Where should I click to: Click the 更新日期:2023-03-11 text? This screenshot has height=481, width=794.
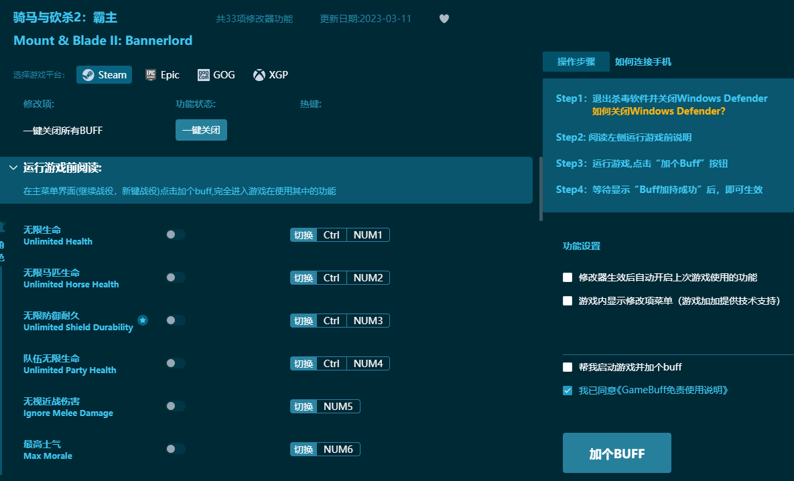[366, 19]
